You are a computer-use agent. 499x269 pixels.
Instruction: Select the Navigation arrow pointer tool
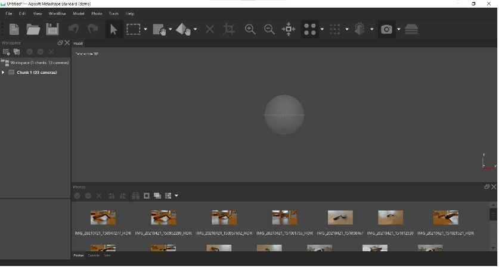[x=113, y=29]
